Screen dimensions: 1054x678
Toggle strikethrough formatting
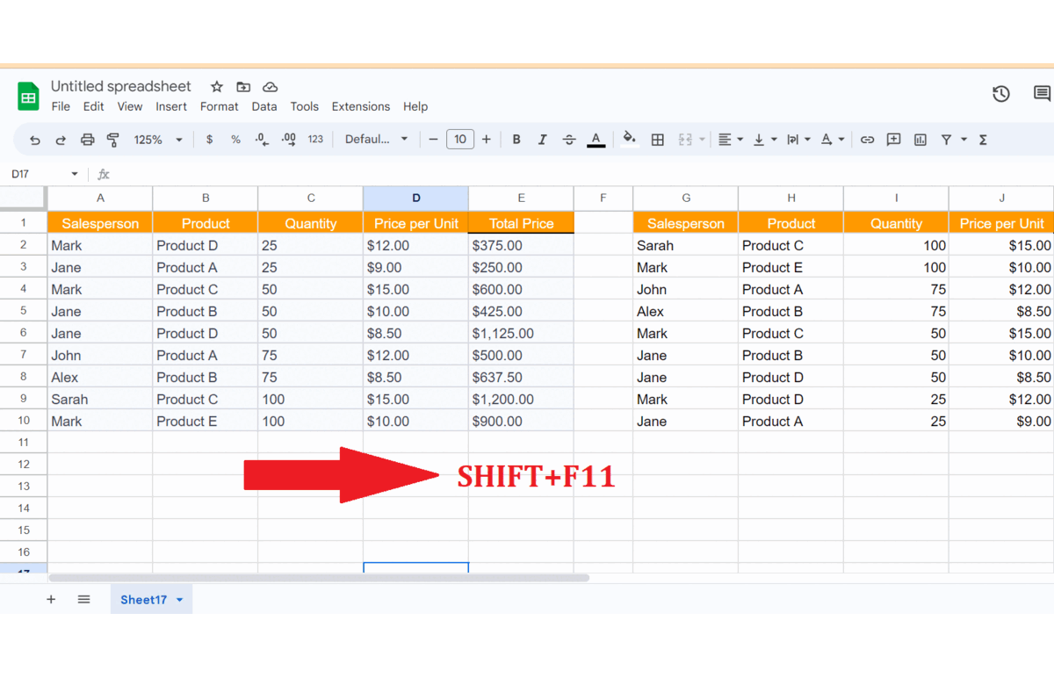coord(568,139)
